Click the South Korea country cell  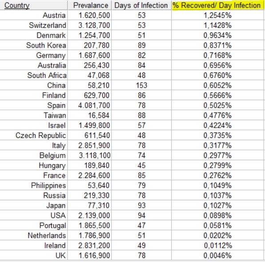(x=46, y=45)
